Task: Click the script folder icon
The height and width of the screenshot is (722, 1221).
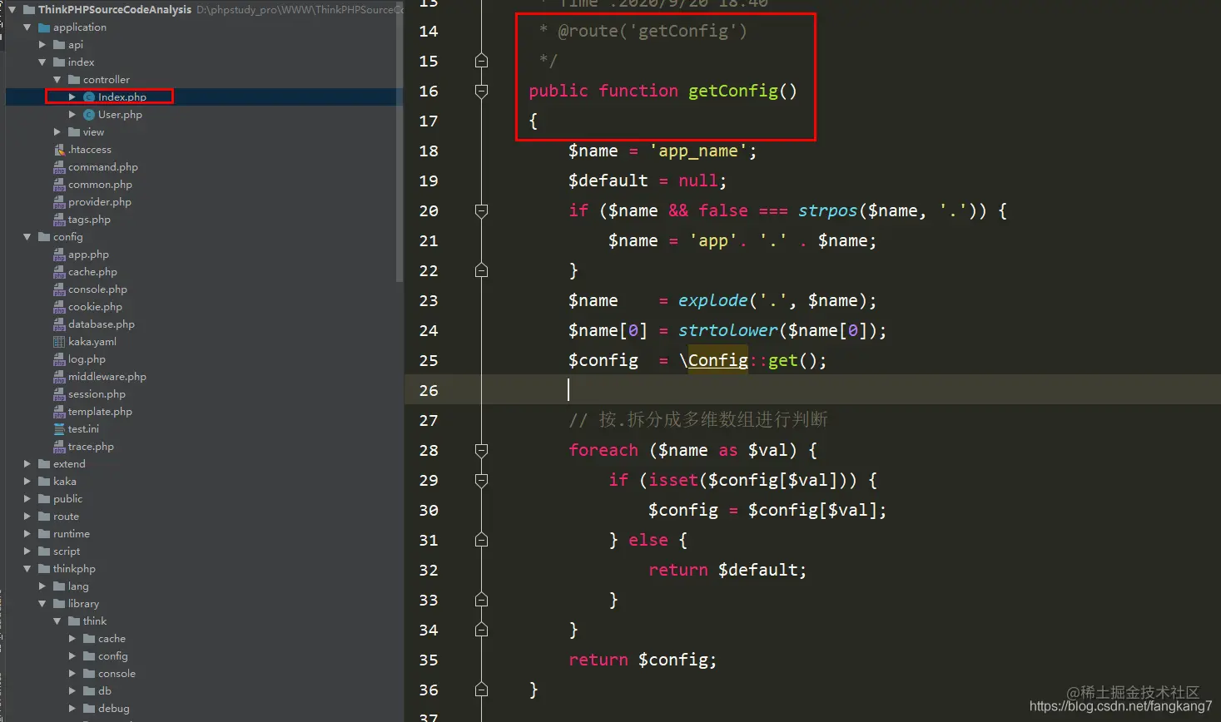Action: [44, 551]
